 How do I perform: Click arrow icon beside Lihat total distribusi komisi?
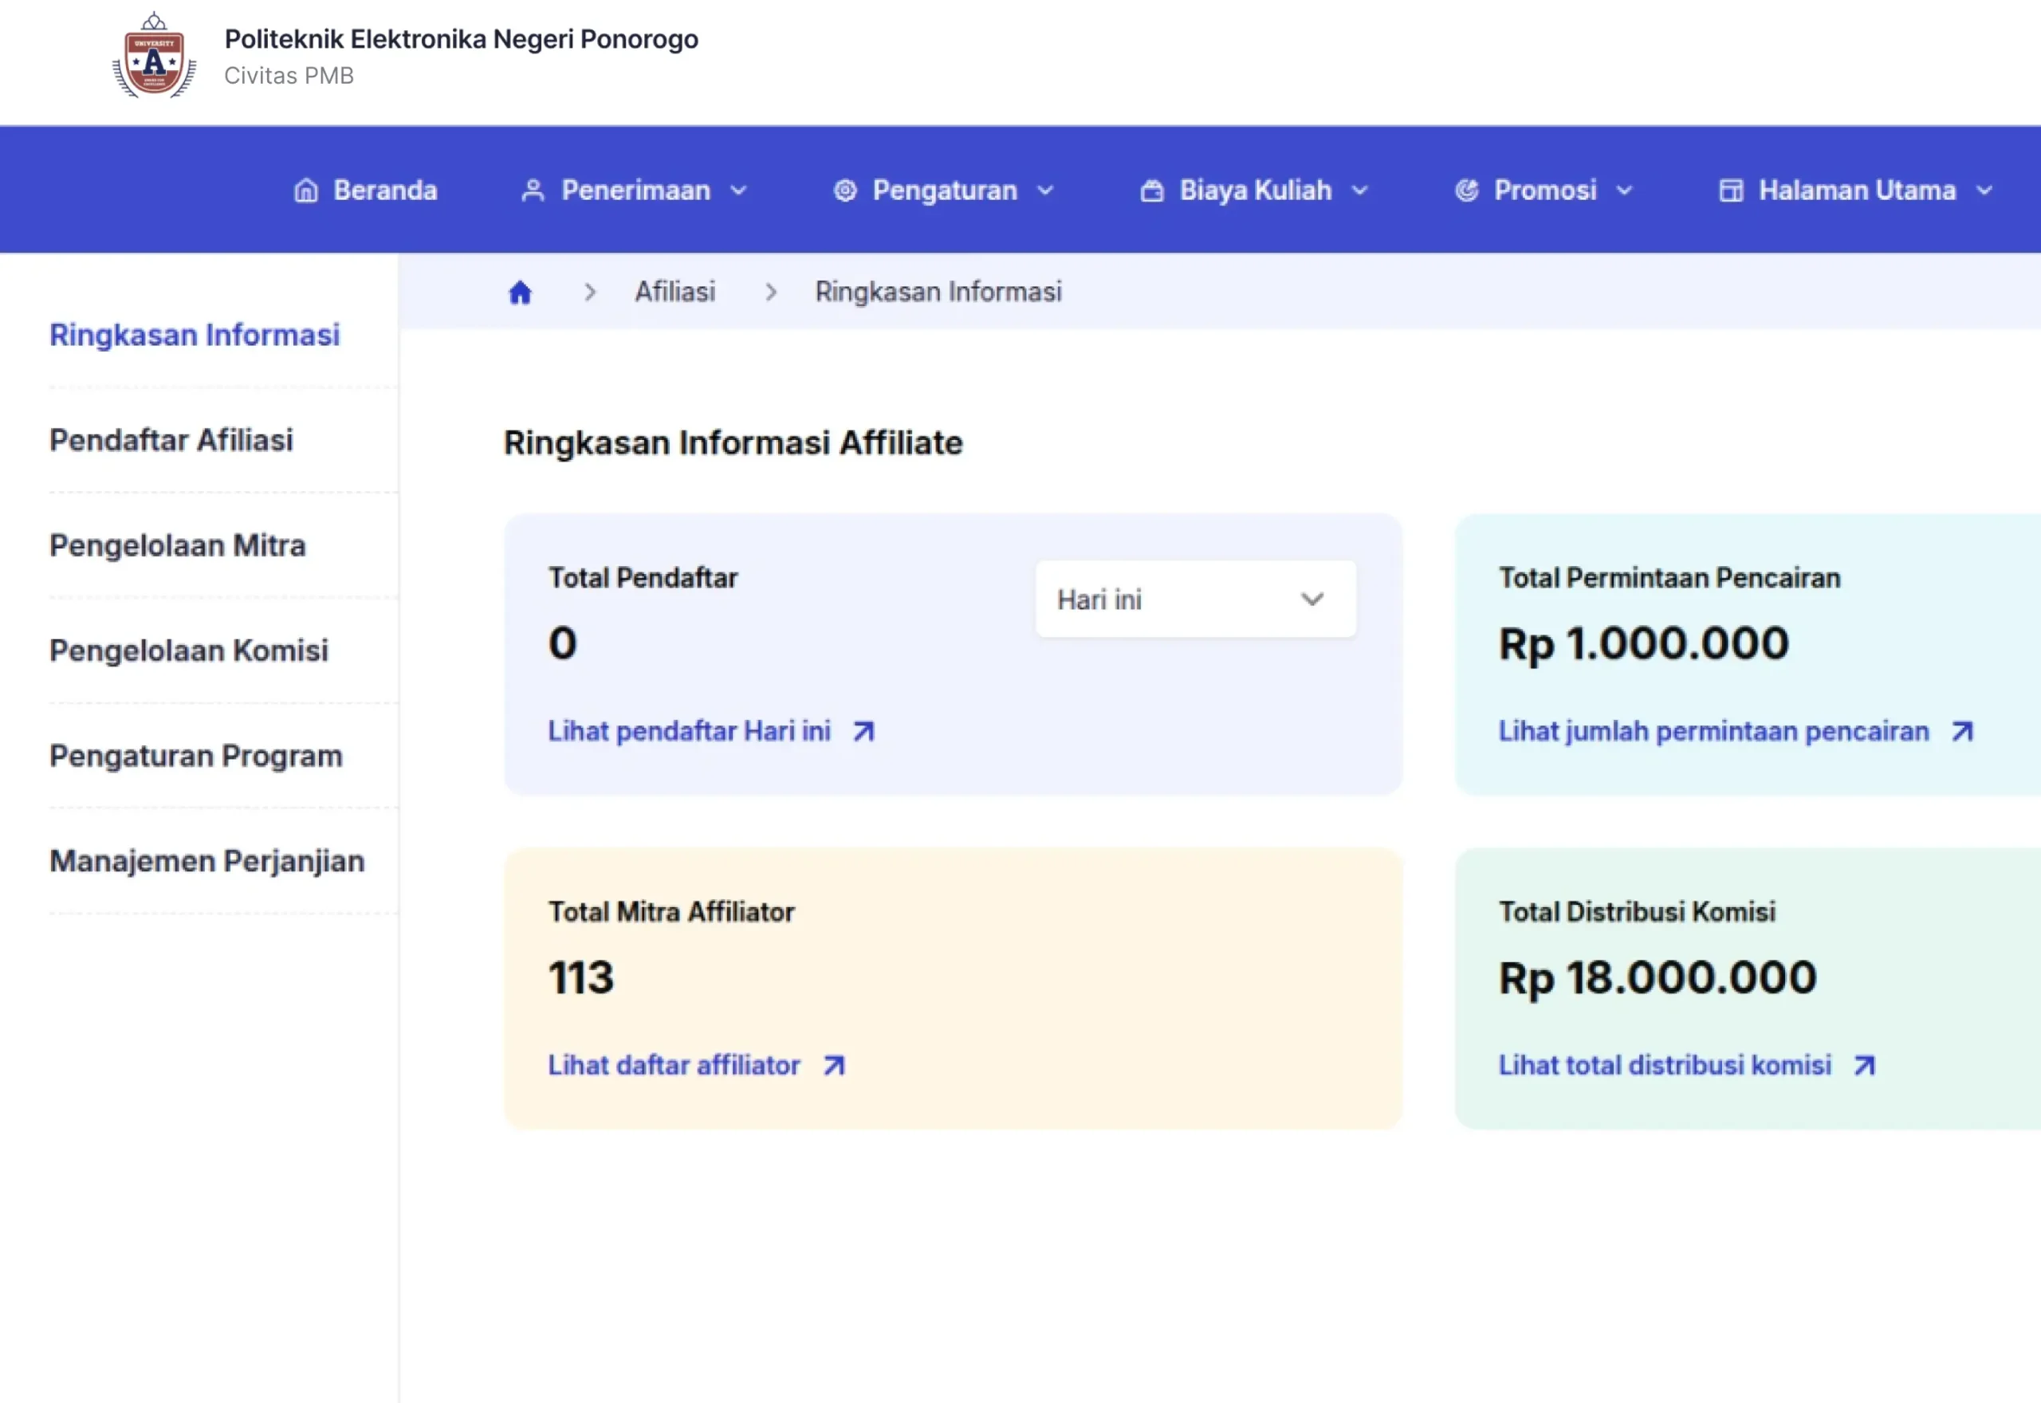[x=1864, y=1066]
